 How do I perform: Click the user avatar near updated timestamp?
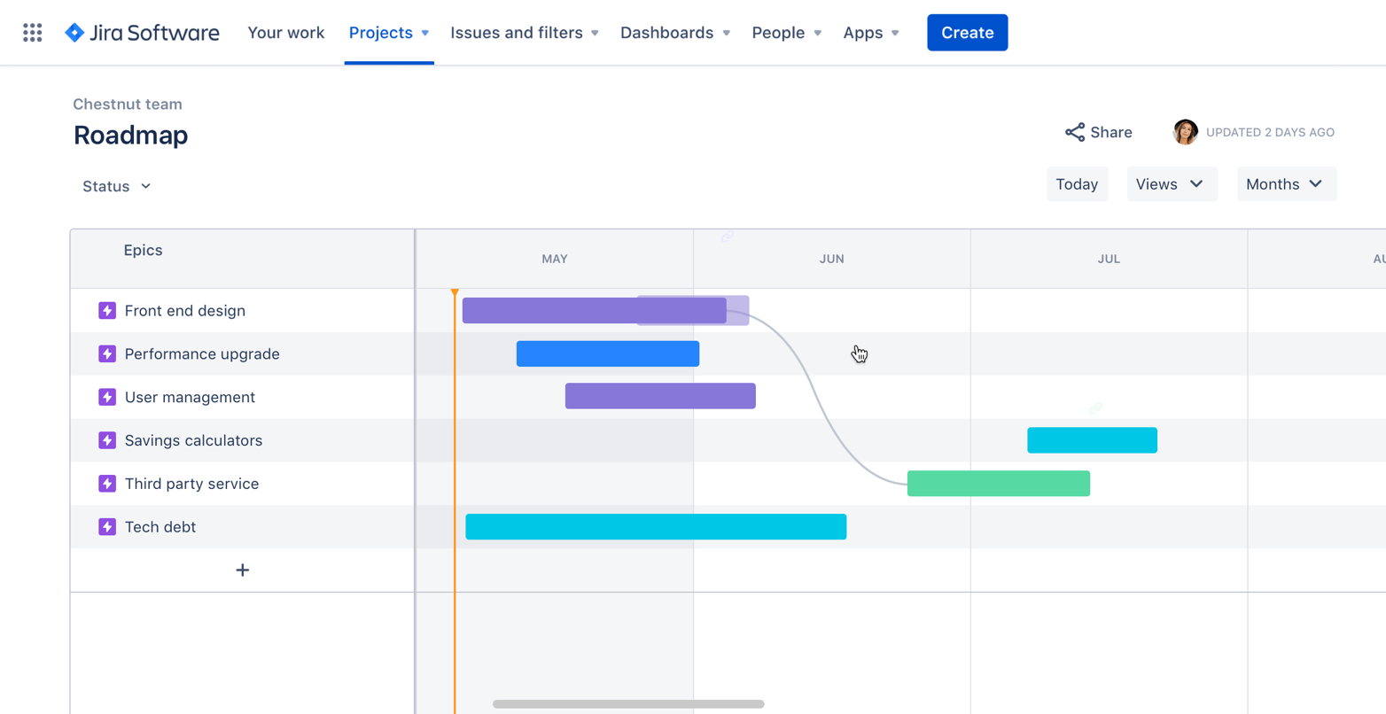tap(1184, 131)
